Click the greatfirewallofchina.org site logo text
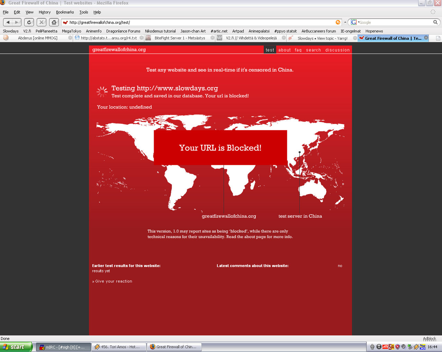 119,50
